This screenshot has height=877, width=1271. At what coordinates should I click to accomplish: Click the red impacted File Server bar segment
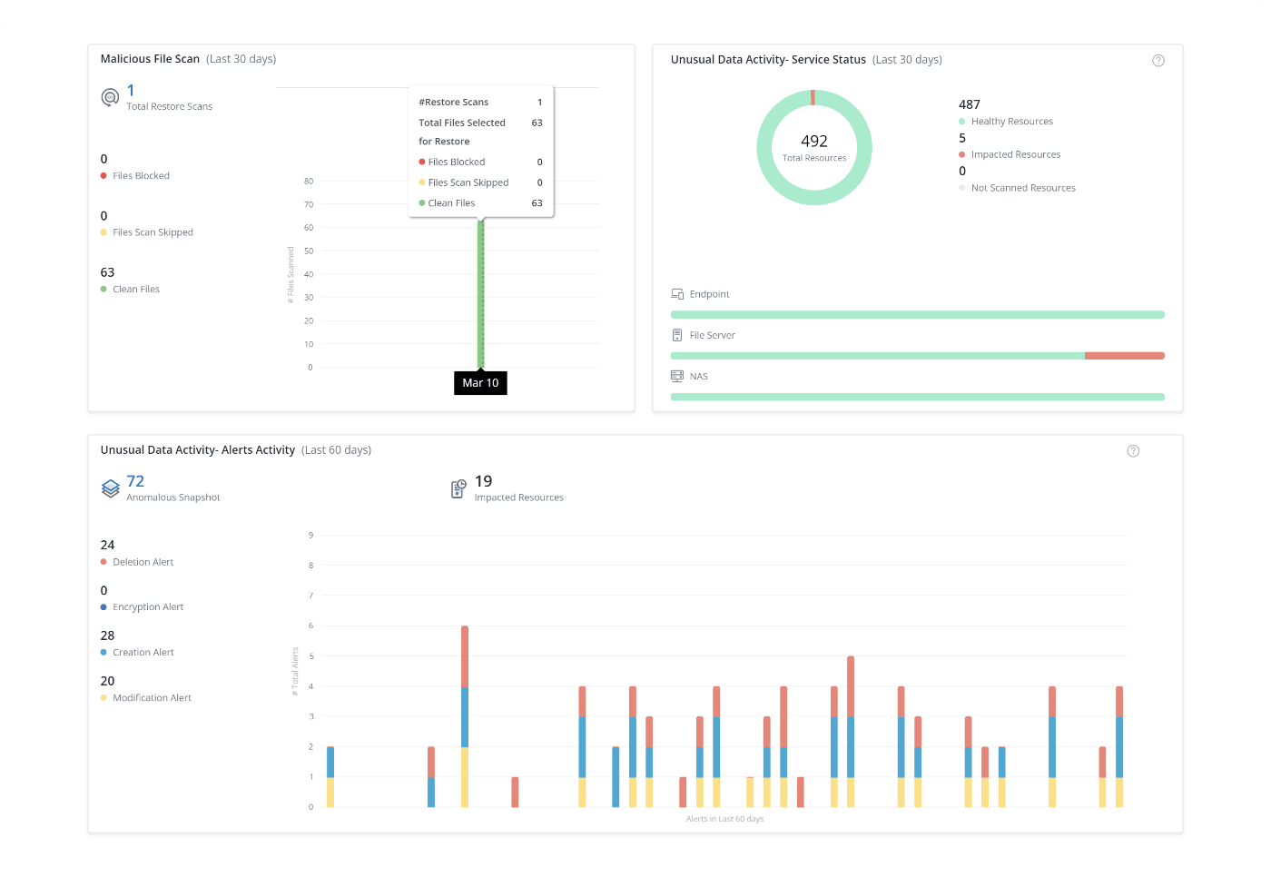(x=1124, y=356)
